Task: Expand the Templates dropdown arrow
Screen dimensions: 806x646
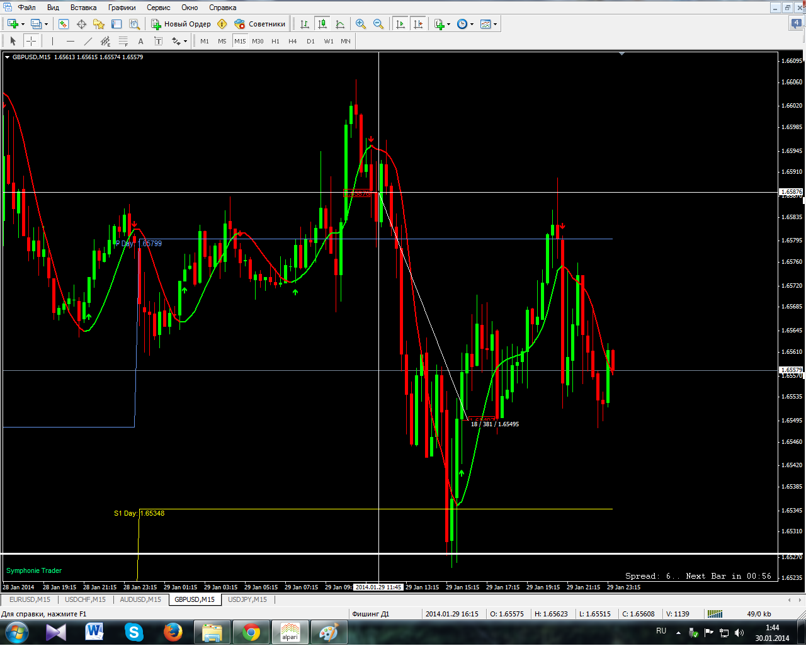Action: tap(496, 25)
